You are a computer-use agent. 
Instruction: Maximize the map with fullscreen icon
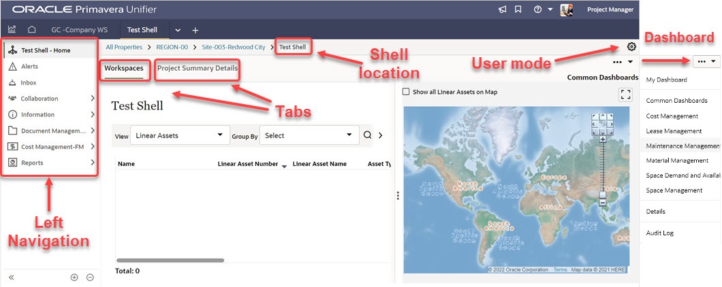click(x=626, y=95)
